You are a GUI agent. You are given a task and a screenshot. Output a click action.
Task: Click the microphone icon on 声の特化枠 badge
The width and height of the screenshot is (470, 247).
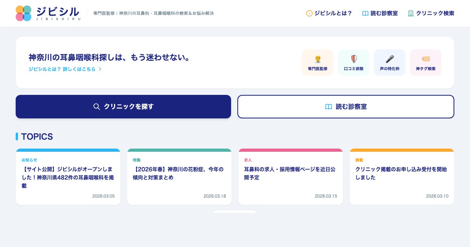390,59
